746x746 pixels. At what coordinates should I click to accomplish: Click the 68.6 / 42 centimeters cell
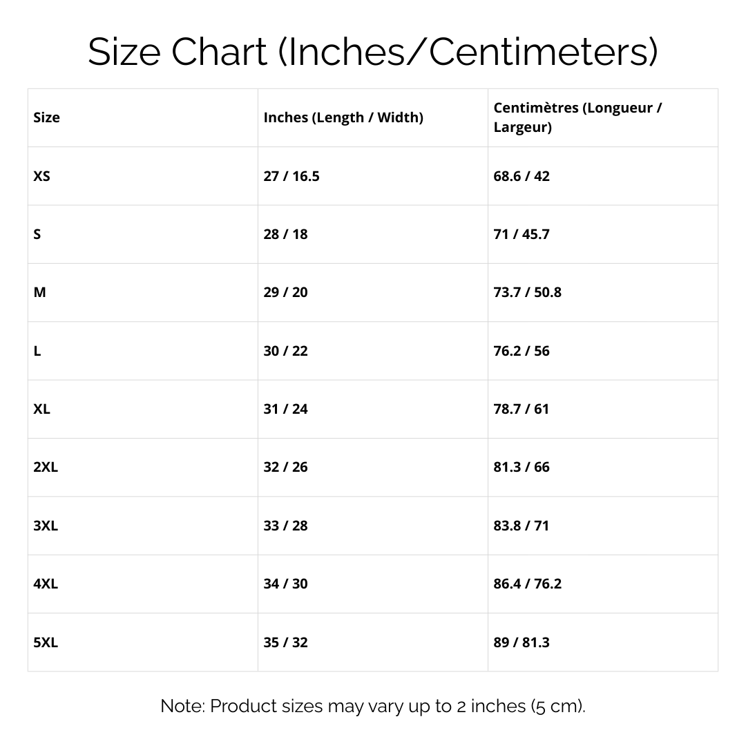(x=522, y=176)
